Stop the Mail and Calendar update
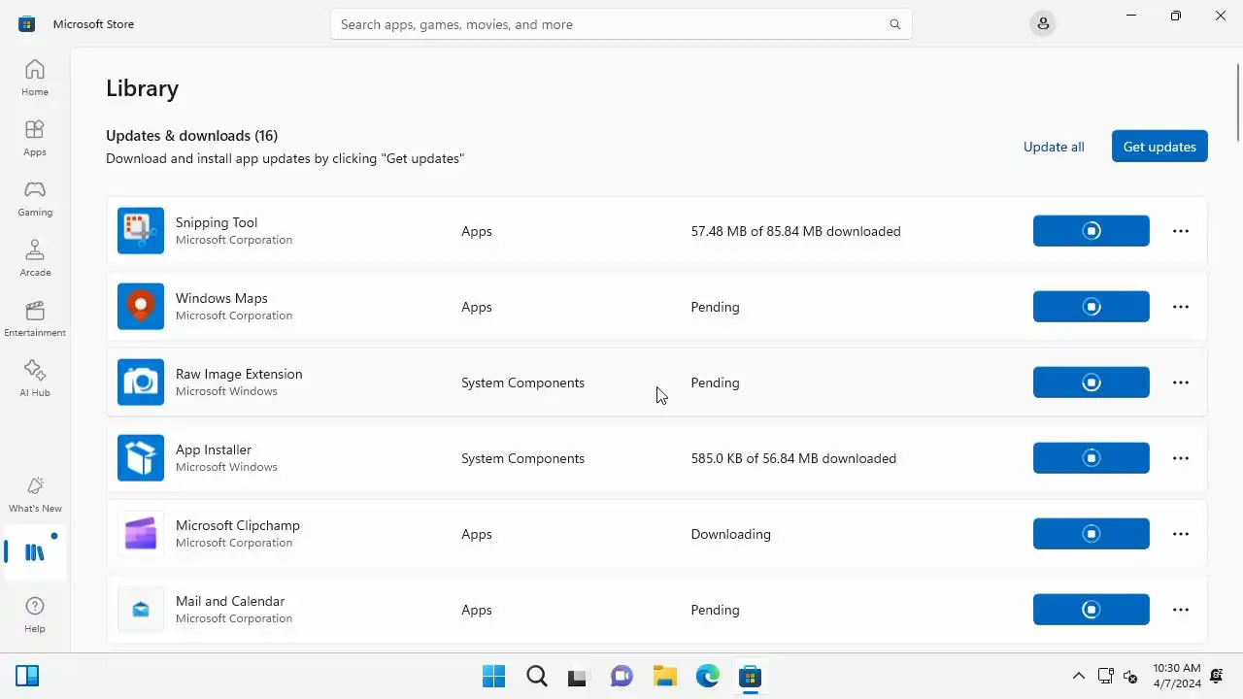Image resolution: width=1243 pixels, height=699 pixels. 1092,610
